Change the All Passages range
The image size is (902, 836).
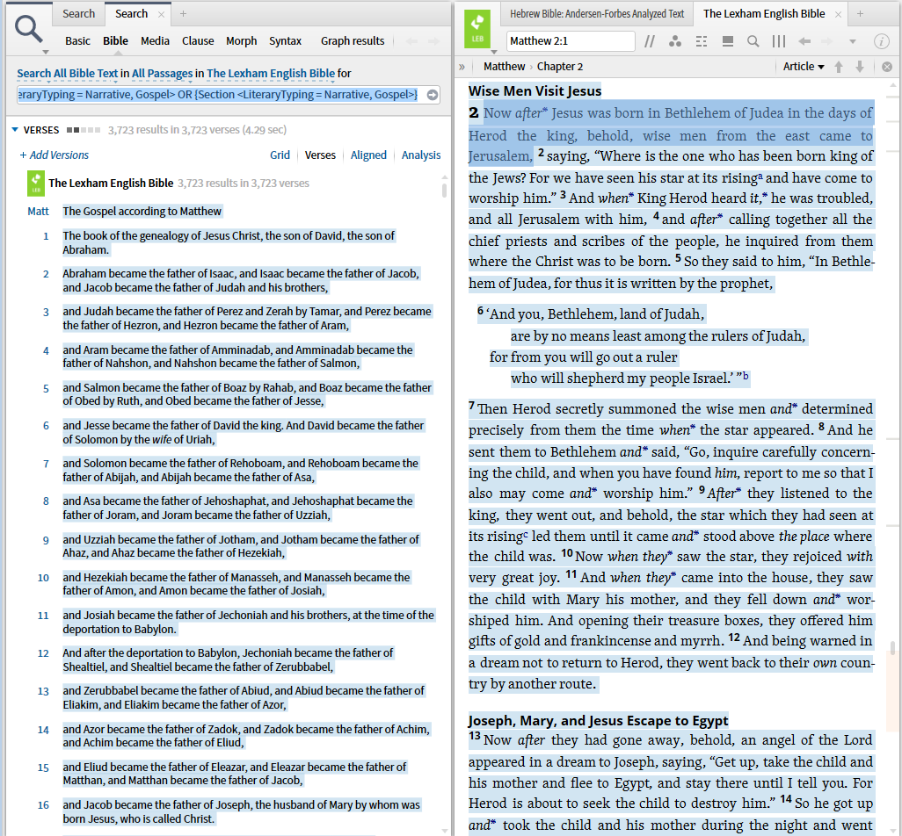163,74
